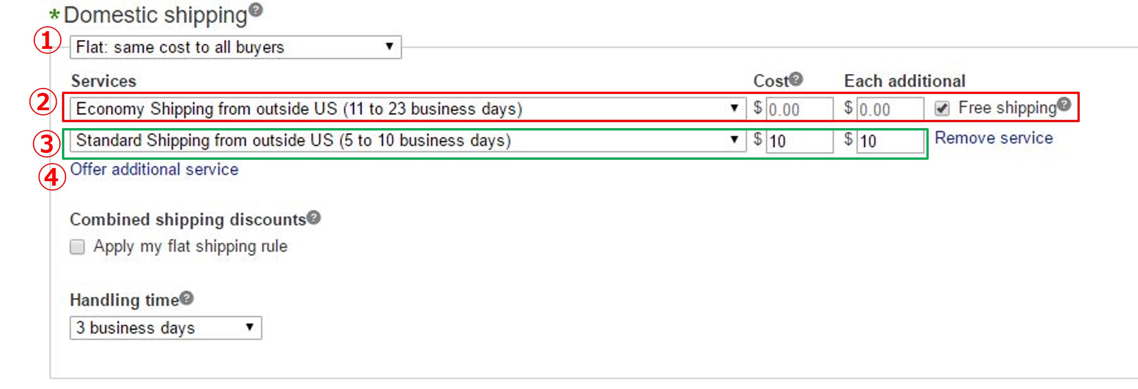This screenshot has width=1138, height=389.
Task: Click the Cost help question mark icon
Action: tap(796, 79)
